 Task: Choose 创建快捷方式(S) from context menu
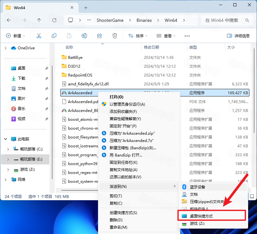pyautogui.click(x=139, y=213)
